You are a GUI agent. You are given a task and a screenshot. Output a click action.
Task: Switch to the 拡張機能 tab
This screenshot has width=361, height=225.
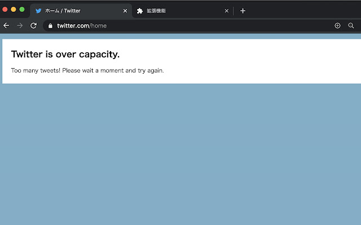182,11
